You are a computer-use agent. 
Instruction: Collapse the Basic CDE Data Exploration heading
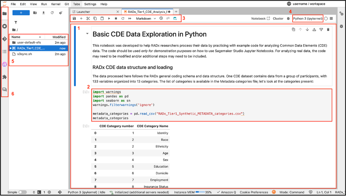[x=87, y=34]
